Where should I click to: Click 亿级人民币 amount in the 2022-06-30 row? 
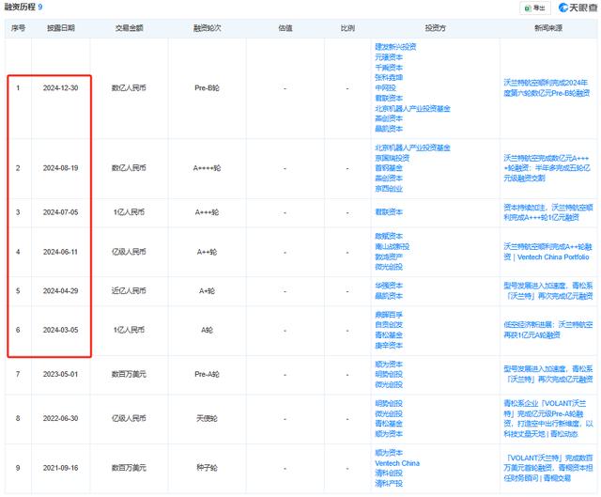pos(129,418)
